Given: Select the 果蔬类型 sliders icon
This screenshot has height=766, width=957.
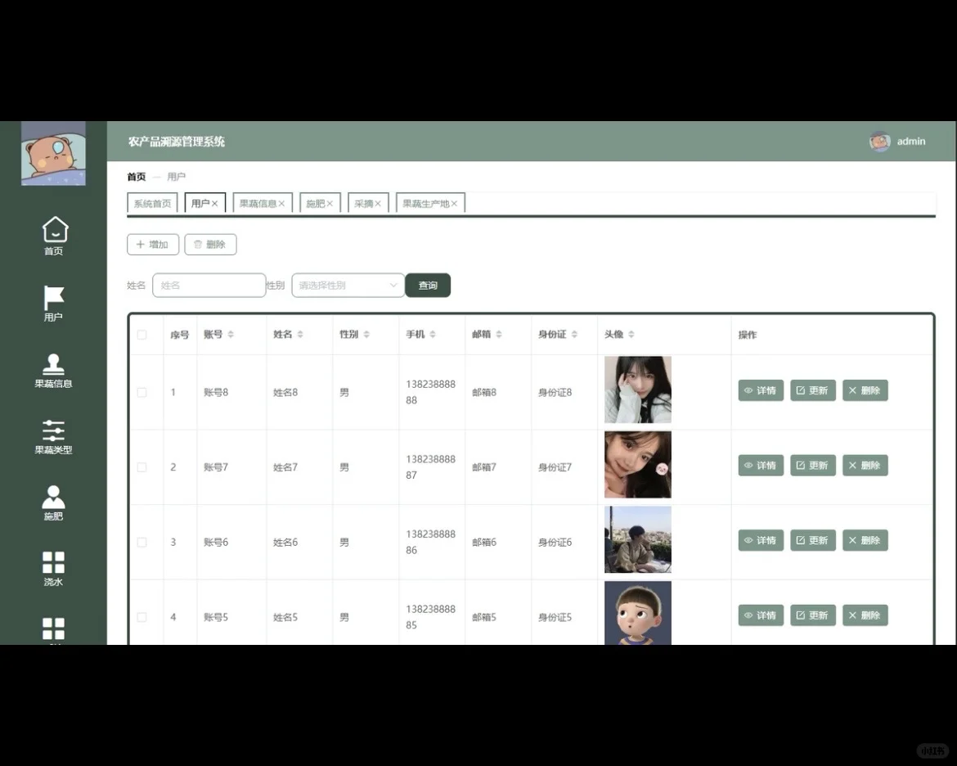Looking at the screenshot, I should (x=54, y=430).
